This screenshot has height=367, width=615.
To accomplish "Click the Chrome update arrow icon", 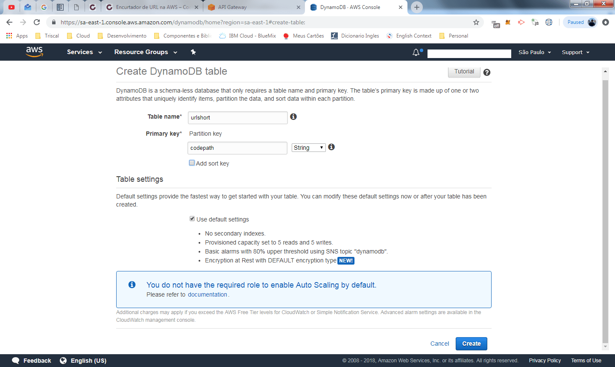I will [x=606, y=22].
